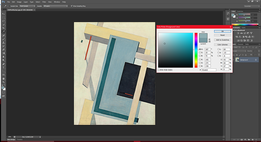Screen dimensions: 261x142
Task: Select the S saturation radio button
Action: tap(200, 52)
